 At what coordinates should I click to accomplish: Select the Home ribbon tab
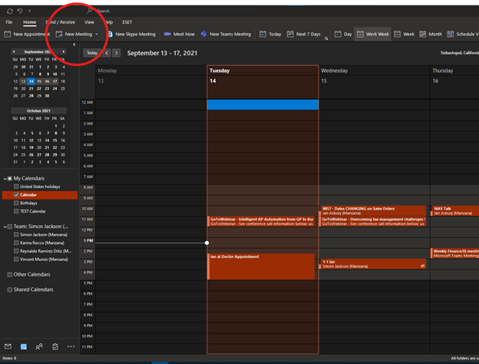(x=30, y=22)
